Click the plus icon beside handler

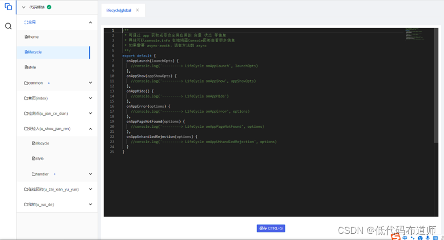(54, 174)
